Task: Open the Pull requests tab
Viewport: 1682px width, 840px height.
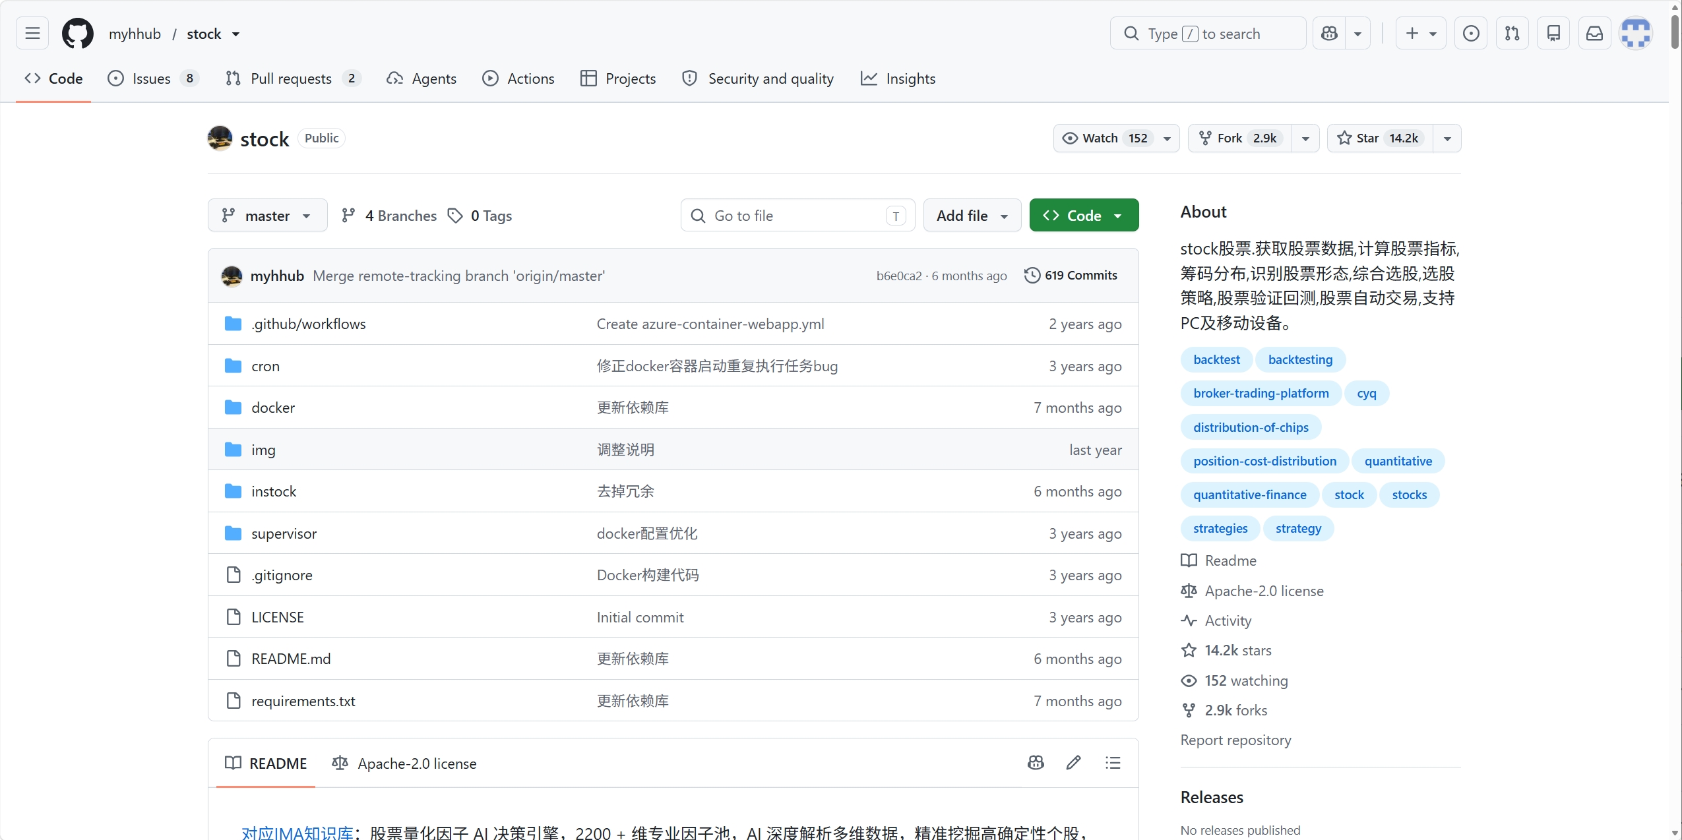Action: click(x=294, y=78)
